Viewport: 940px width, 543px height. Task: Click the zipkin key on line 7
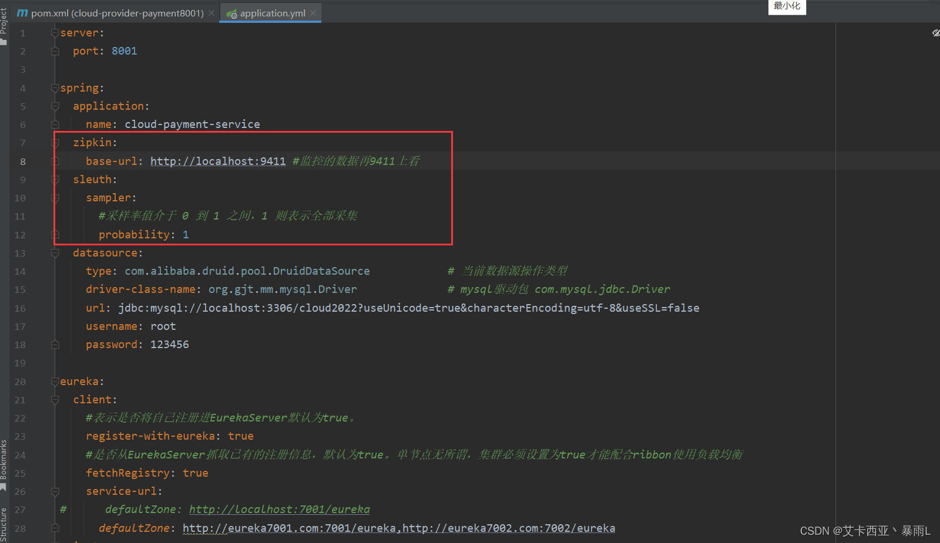pos(92,143)
